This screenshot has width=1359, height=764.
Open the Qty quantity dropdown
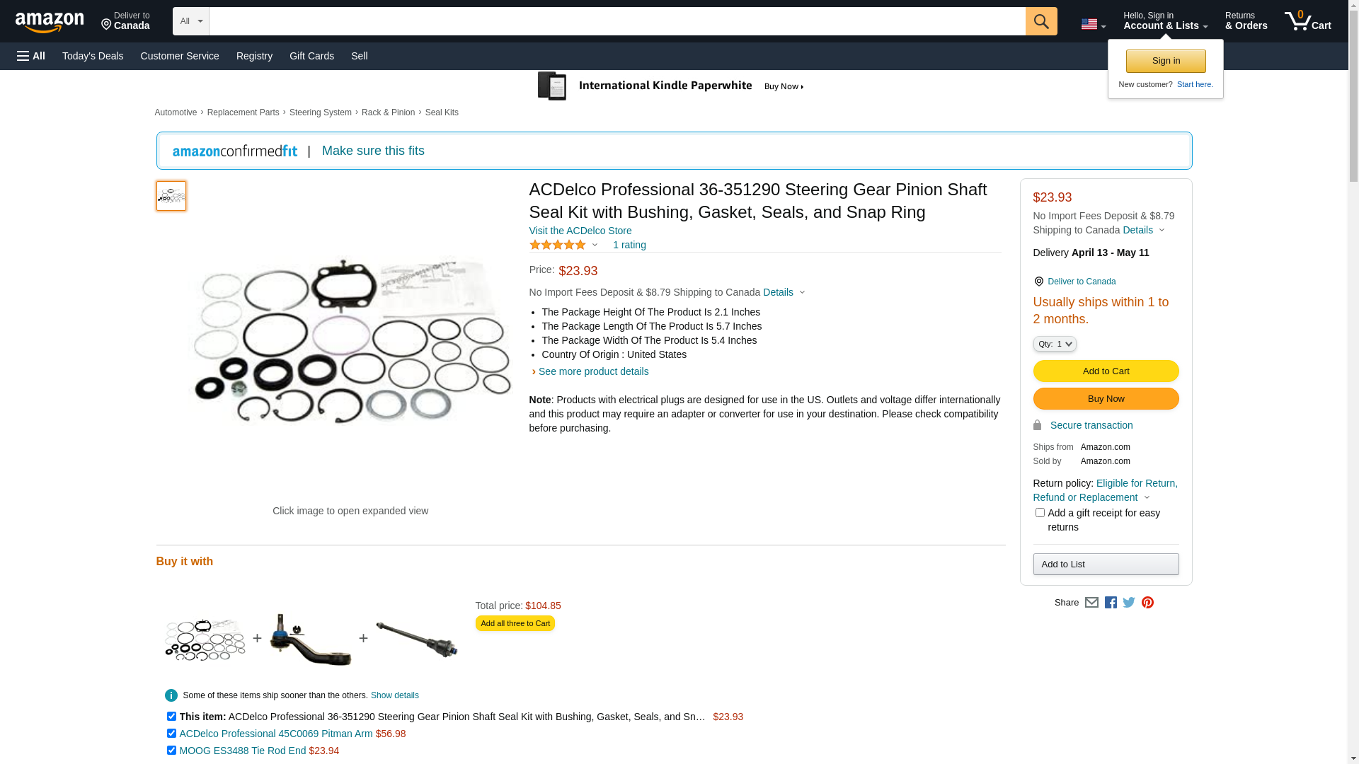(x=1055, y=344)
